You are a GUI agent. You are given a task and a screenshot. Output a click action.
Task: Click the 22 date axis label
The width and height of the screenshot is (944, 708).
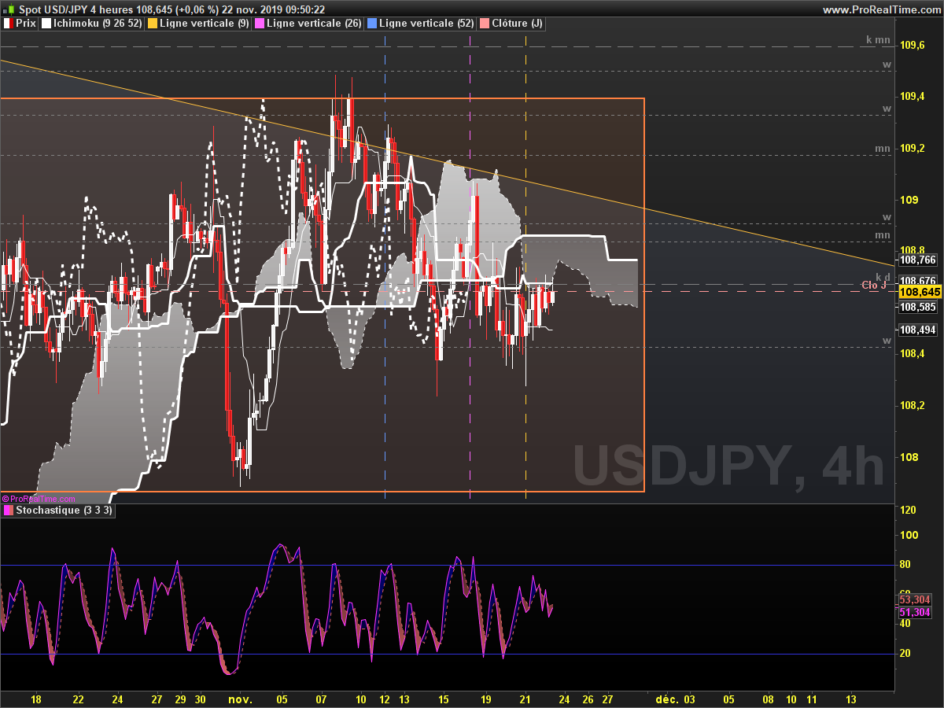[78, 699]
